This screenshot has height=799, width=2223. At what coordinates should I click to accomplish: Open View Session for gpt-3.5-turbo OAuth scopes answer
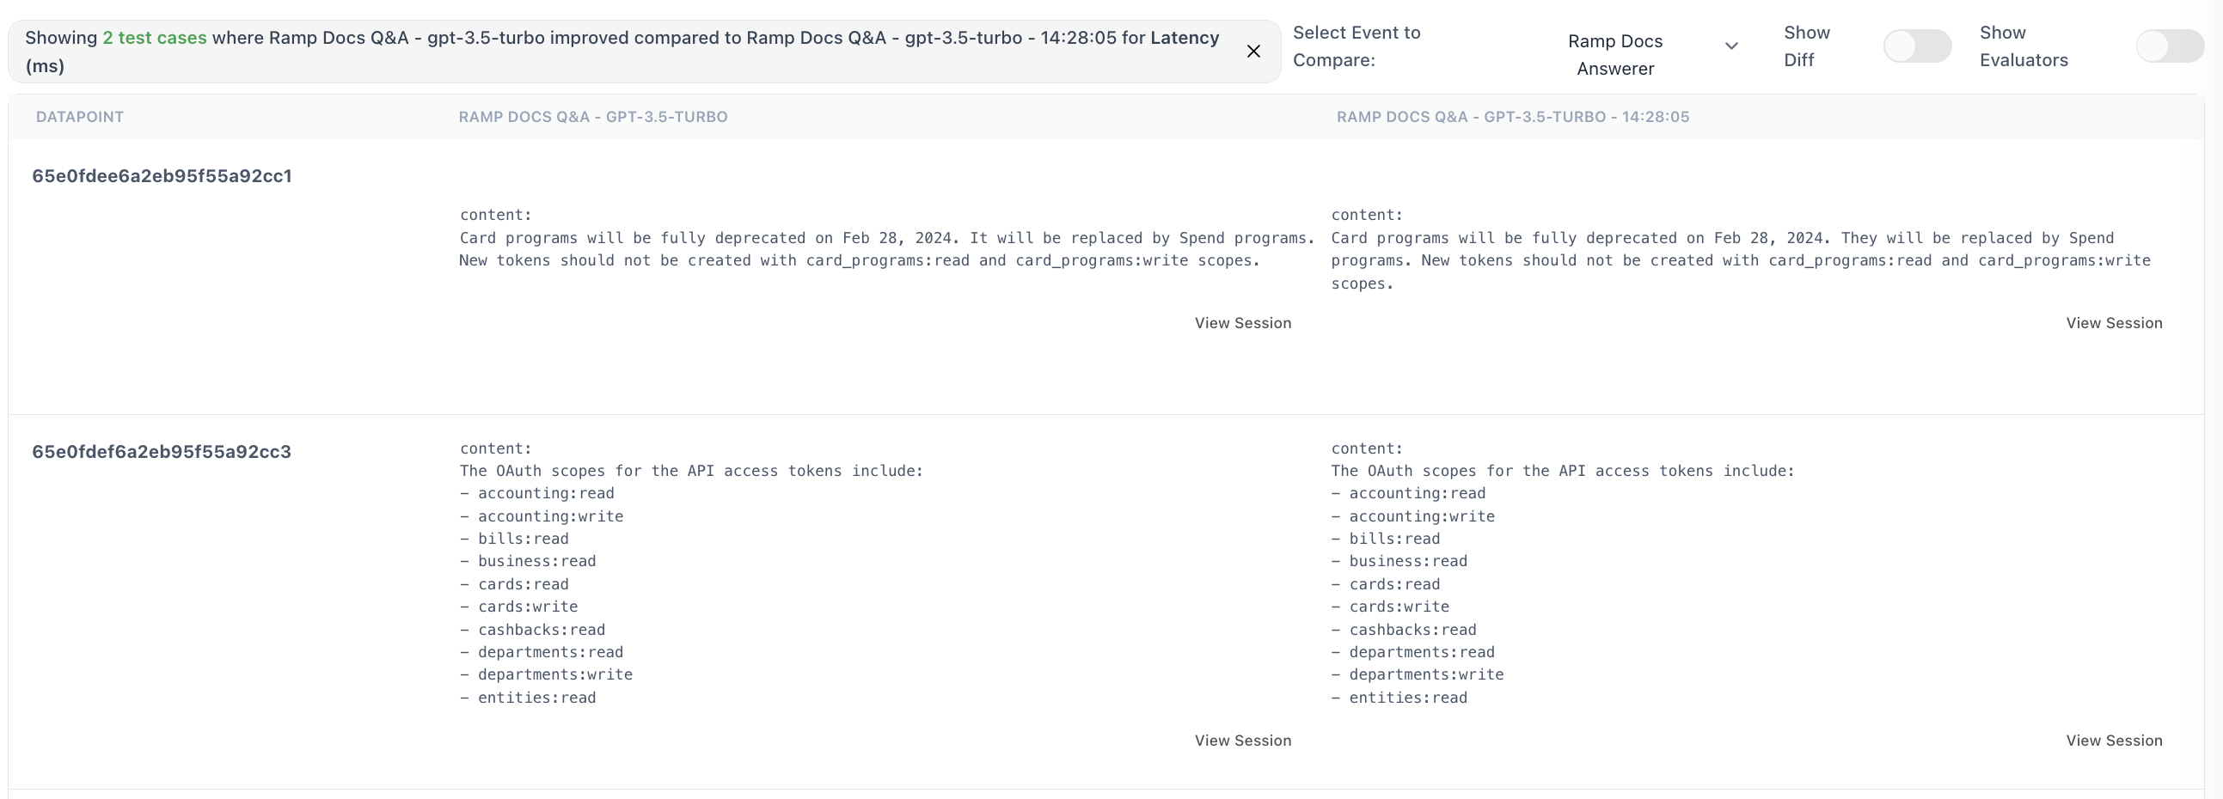pyautogui.click(x=1243, y=741)
